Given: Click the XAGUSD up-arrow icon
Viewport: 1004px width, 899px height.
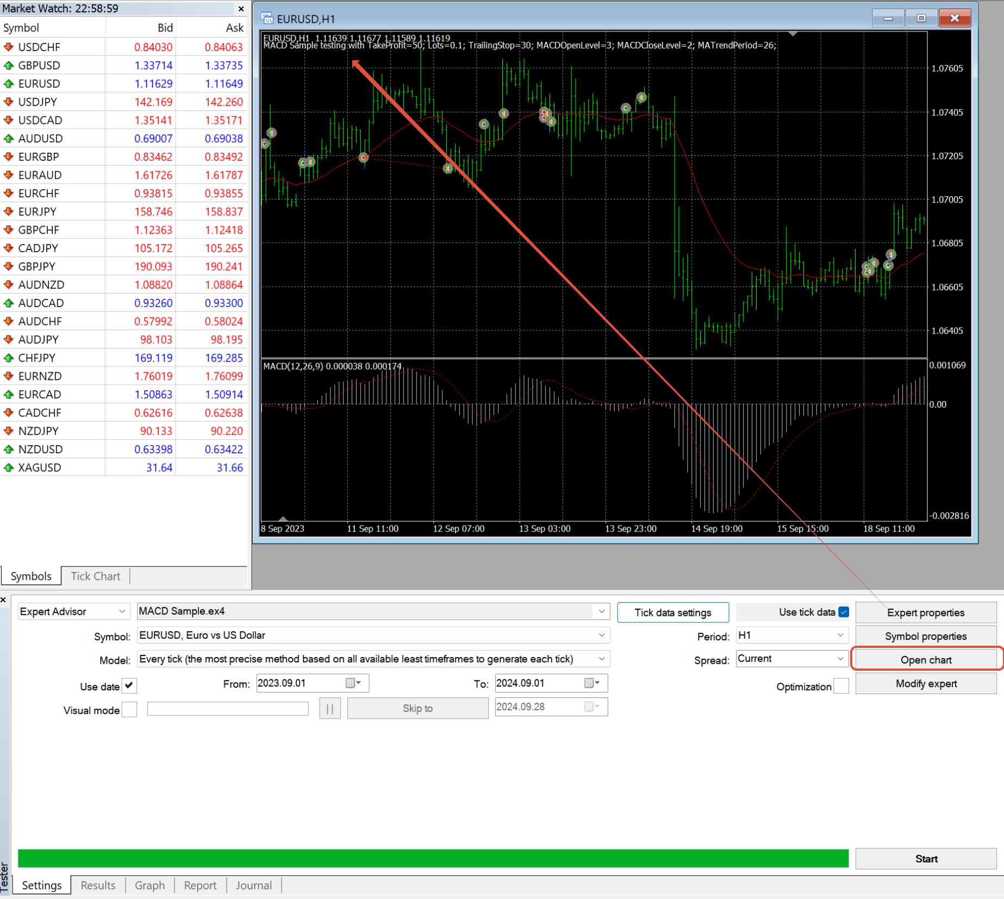Looking at the screenshot, I should point(9,467).
